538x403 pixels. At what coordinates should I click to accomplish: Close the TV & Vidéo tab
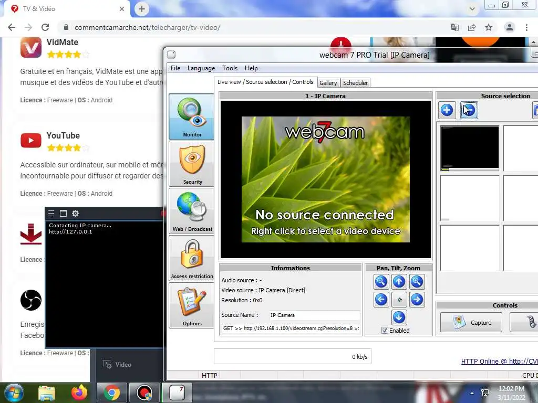(x=122, y=9)
